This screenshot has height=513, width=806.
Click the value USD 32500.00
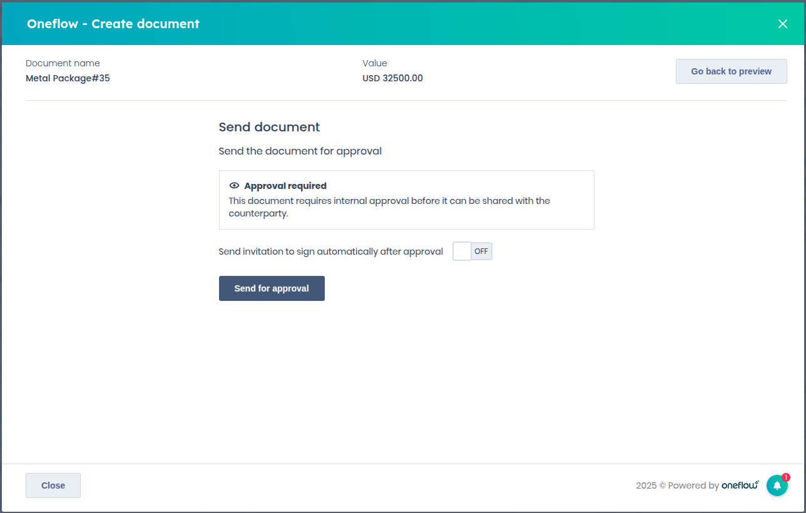point(392,78)
